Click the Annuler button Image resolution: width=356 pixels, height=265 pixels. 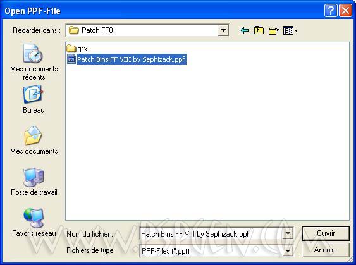[x=326, y=250]
